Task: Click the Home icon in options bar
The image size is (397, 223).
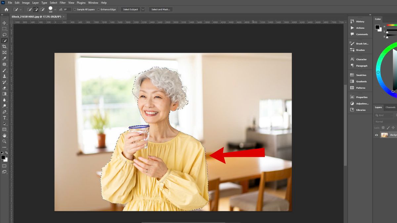Action: coord(6,10)
